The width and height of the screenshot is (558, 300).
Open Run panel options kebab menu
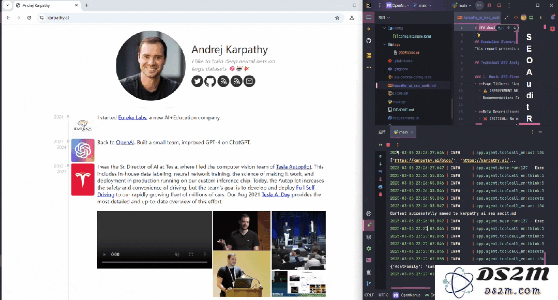532,132
